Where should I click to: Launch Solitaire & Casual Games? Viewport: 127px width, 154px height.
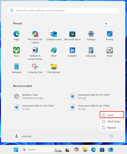click(35, 54)
